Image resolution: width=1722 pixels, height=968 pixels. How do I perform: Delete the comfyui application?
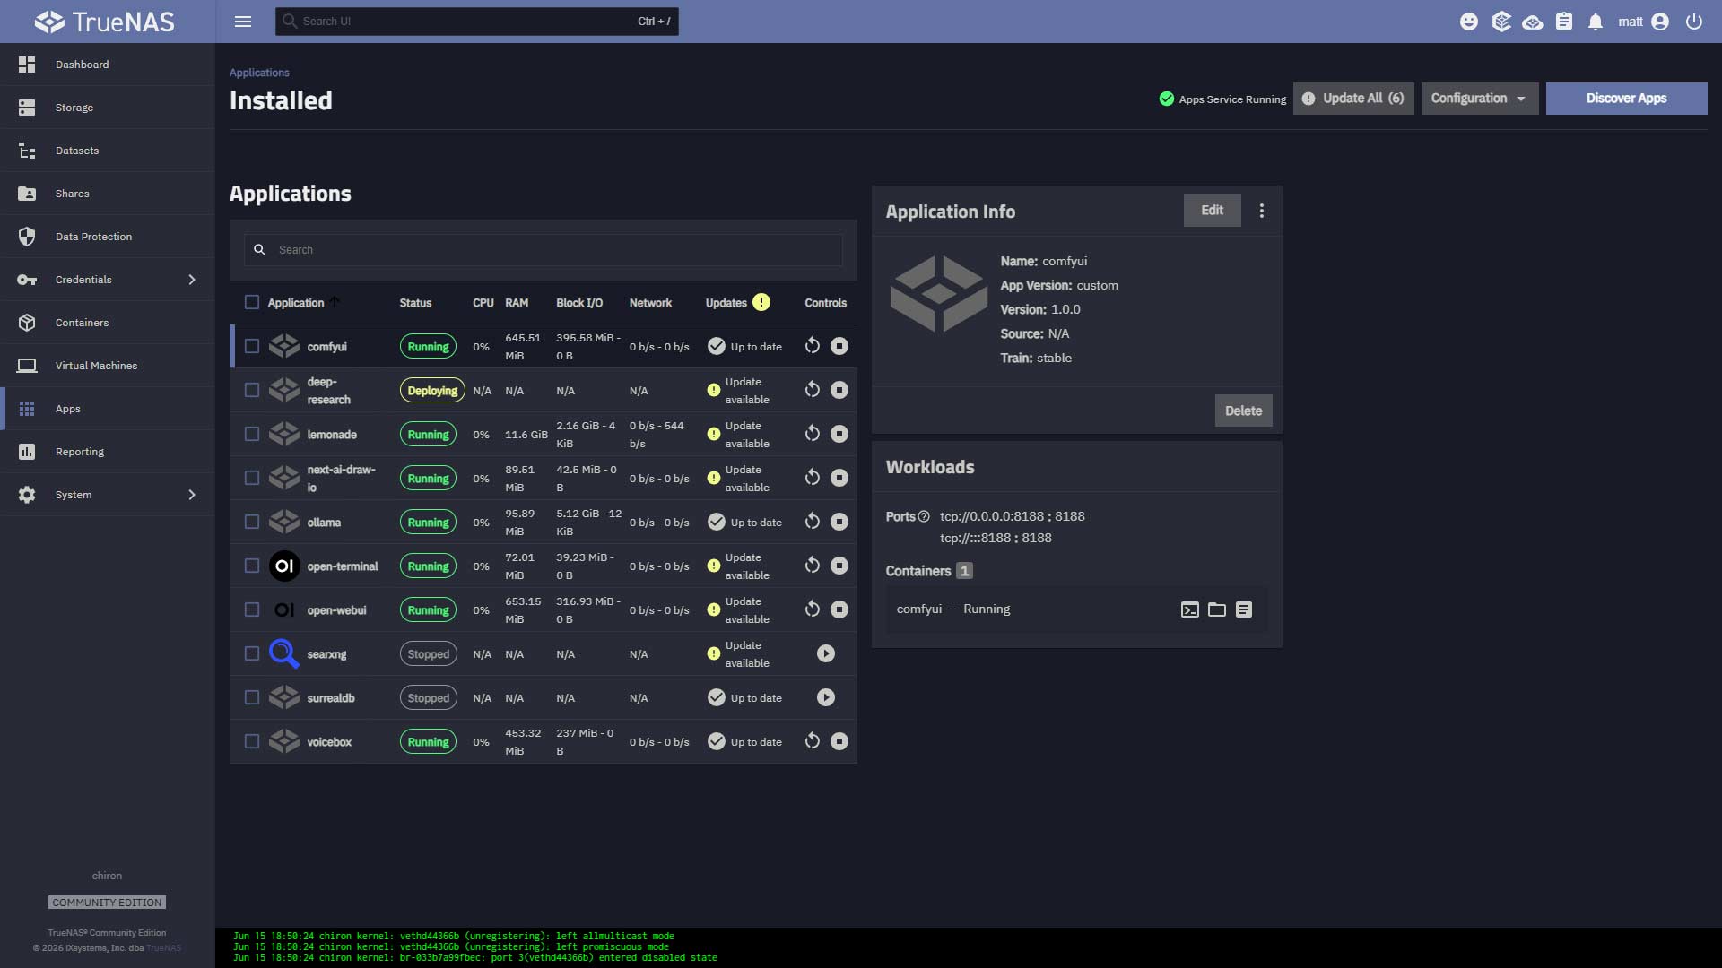pyautogui.click(x=1243, y=411)
